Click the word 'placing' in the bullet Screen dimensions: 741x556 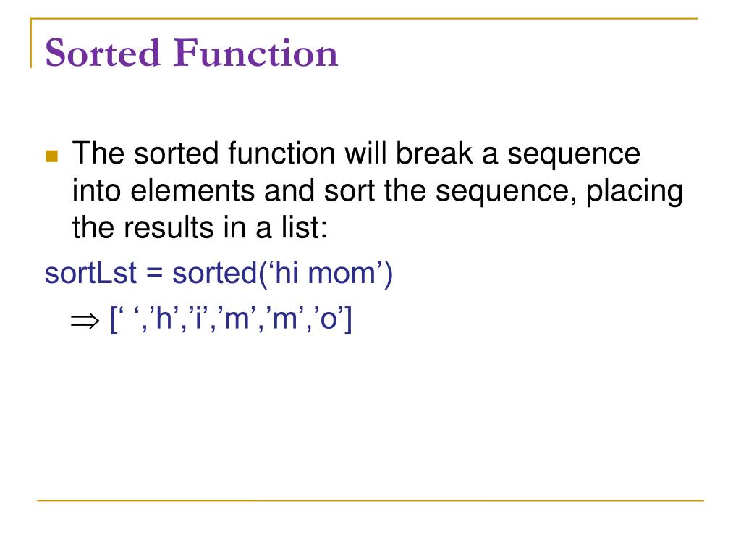(x=635, y=193)
